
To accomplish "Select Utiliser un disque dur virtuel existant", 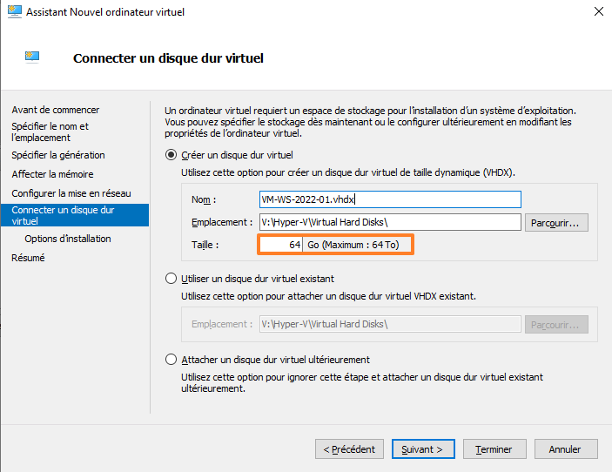I will [x=171, y=279].
